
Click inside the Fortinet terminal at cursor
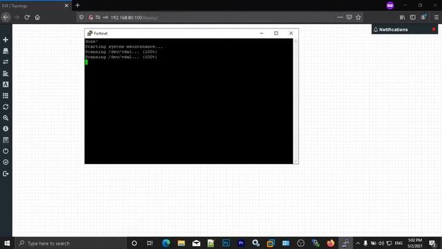[86, 62]
